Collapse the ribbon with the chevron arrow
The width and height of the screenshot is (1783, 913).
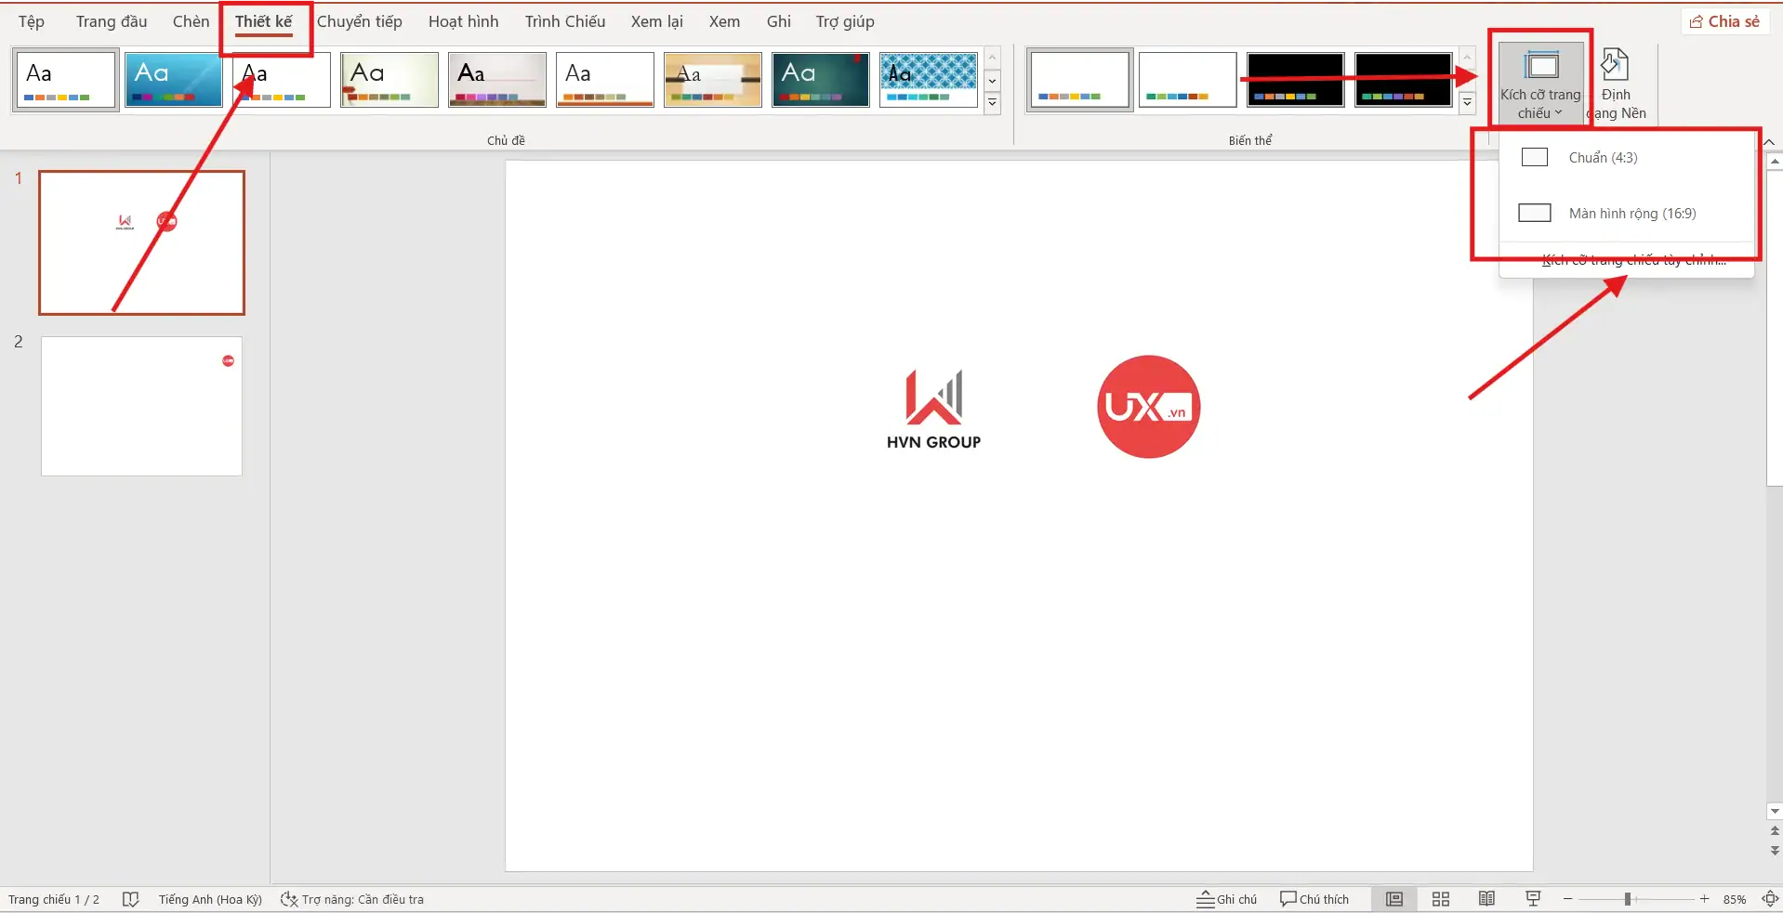[x=1769, y=142]
